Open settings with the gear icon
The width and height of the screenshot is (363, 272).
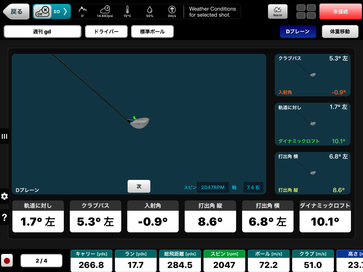pos(4,196)
